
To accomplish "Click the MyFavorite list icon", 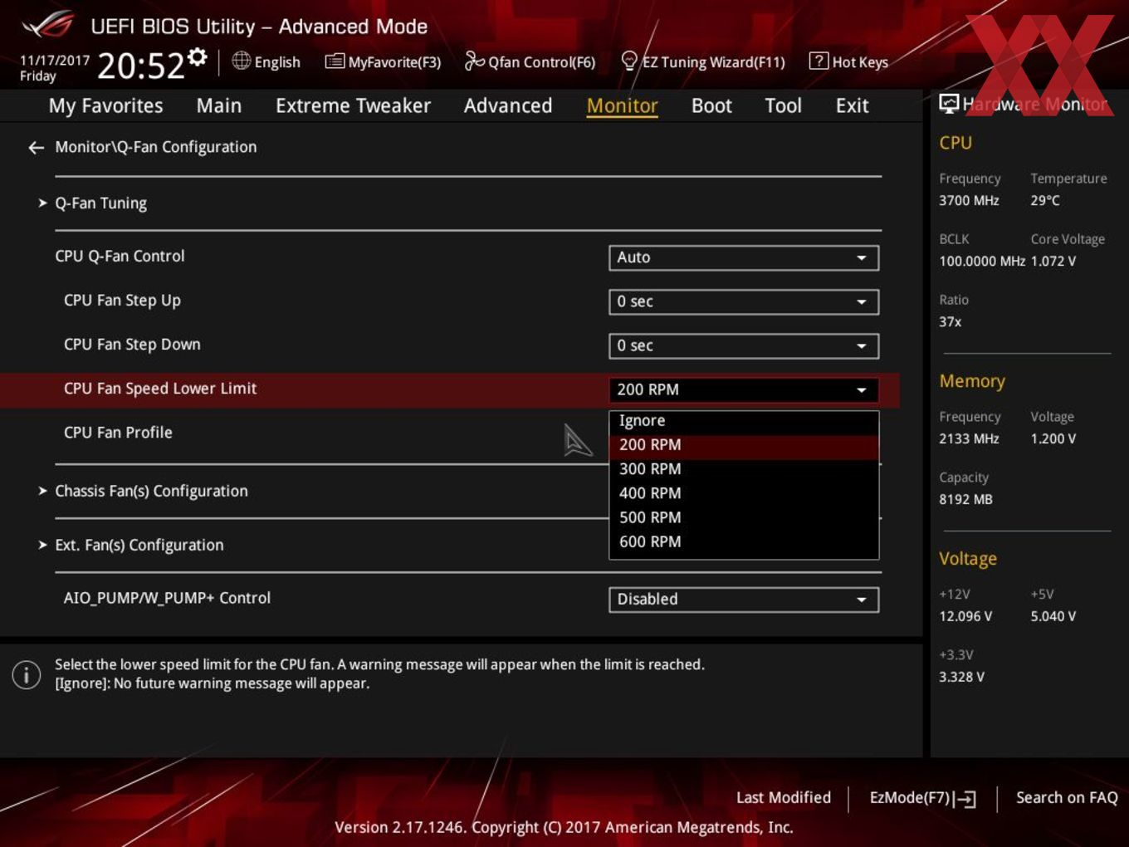I will click(335, 61).
